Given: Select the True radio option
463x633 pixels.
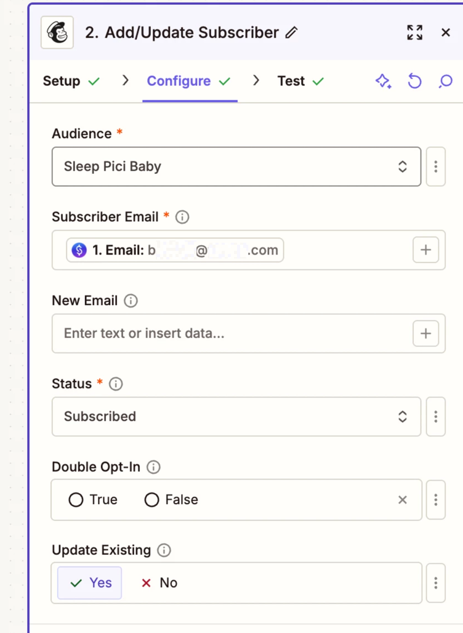Looking at the screenshot, I should pos(76,500).
